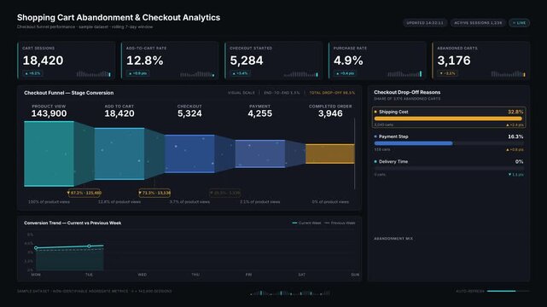Click Checkout Started +3.4% change badge

point(240,73)
